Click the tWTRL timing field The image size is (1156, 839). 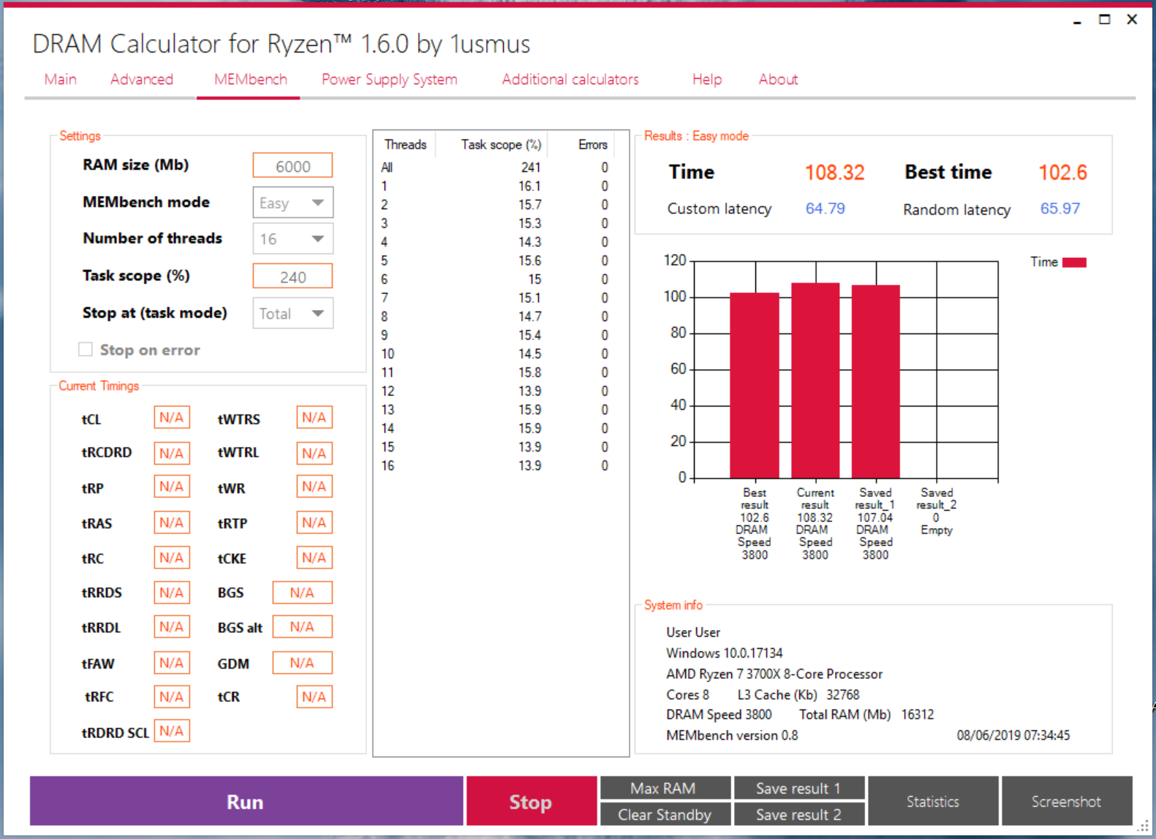314,453
